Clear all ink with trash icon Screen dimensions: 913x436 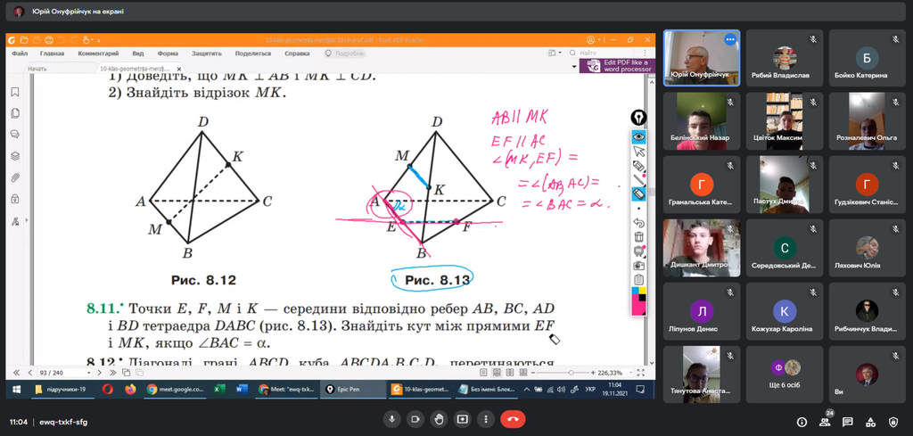[638, 237]
